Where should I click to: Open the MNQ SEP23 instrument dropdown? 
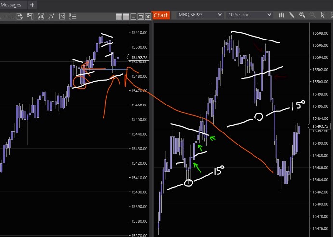tap(200, 15)
